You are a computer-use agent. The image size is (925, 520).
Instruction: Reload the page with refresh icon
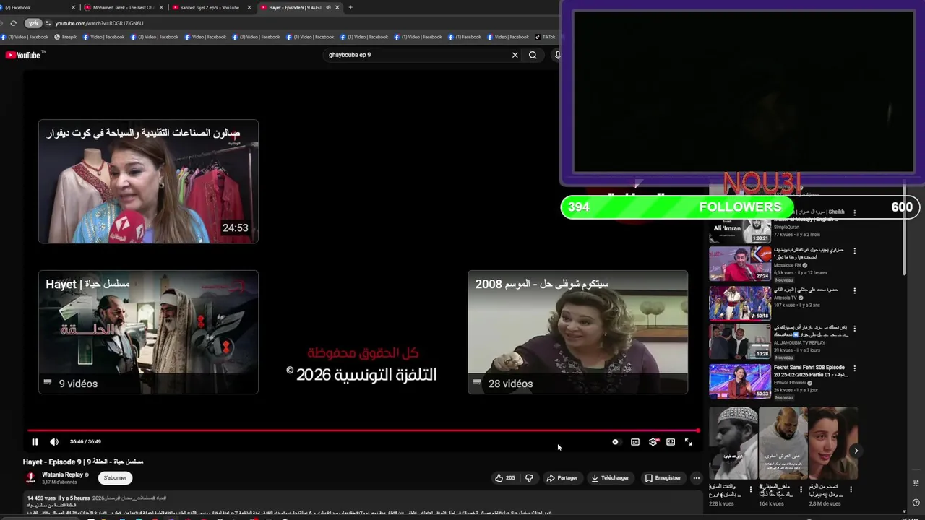[x=13, y=23]
